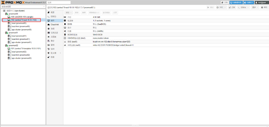Viewport: 269px width, 127px height.
Task: Select the 显示 display row
Action: 166,28
